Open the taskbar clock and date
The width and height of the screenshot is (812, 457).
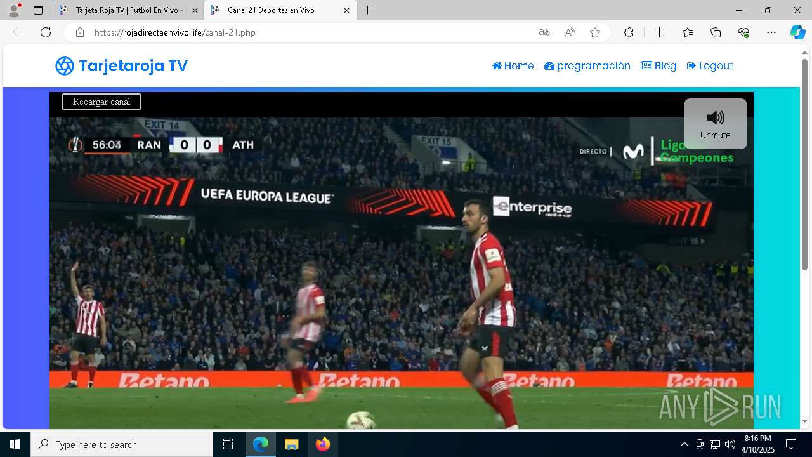pyautogui.click(x=759, y=444)
